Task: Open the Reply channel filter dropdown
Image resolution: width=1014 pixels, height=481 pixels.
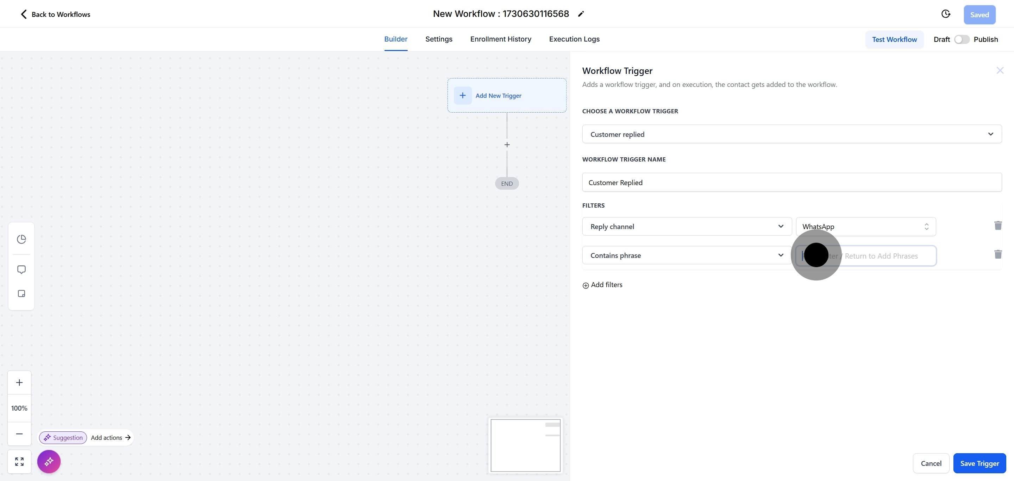Action: click(687, 227)
